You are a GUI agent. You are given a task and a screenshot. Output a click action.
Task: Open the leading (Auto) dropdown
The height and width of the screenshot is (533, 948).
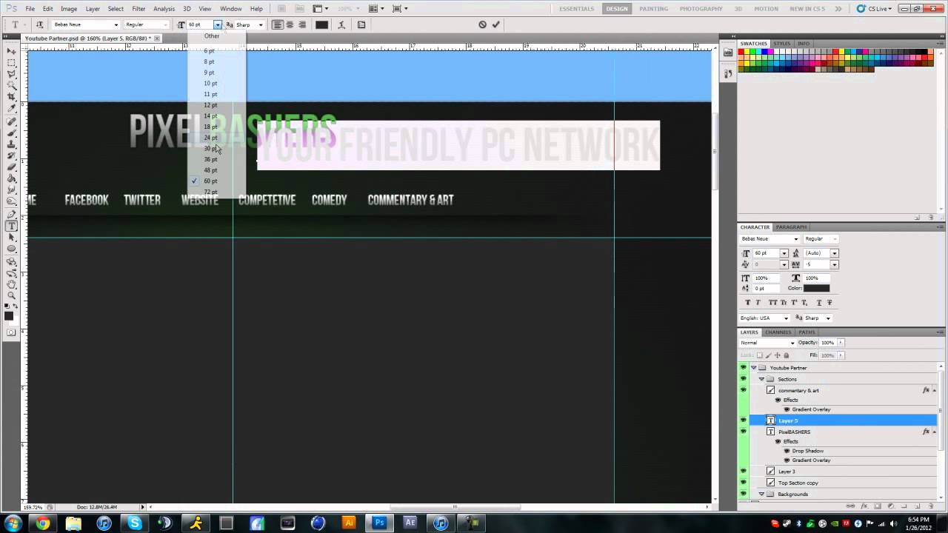[x=834, y=253]
